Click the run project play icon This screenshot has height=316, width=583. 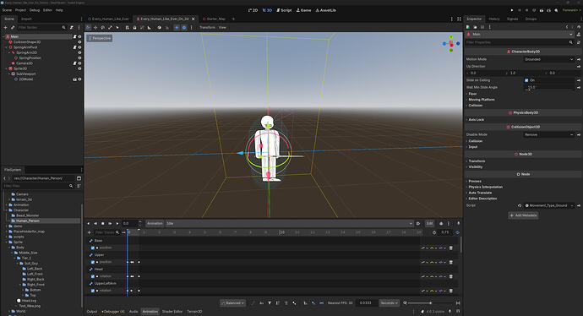[x=512, y=10]
